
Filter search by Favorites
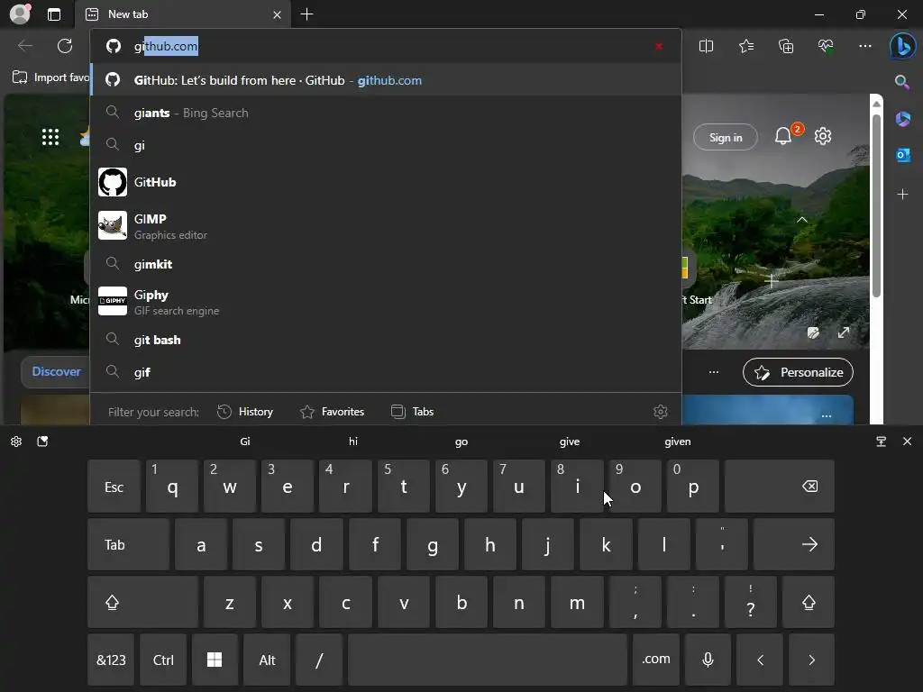332,412
